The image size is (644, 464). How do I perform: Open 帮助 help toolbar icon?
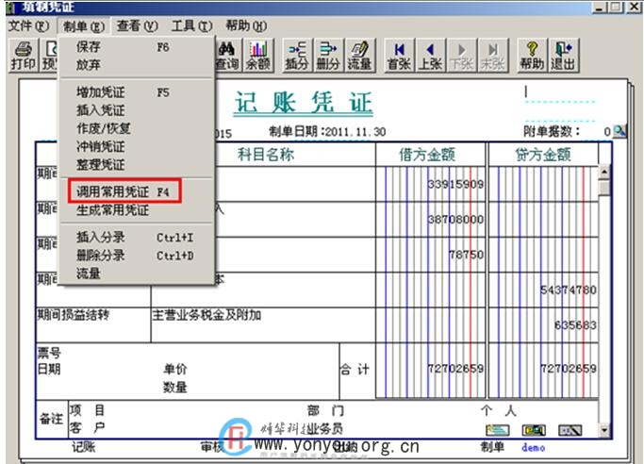click(532, 56)
